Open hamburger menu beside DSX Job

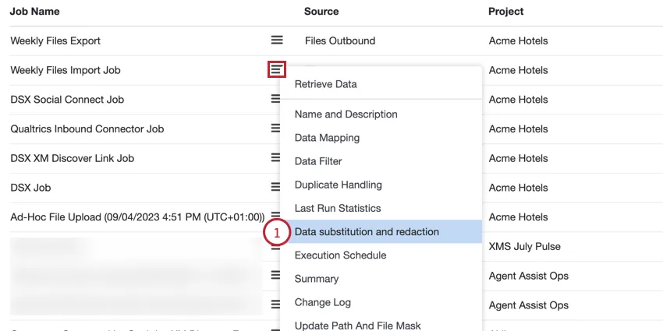275,187
